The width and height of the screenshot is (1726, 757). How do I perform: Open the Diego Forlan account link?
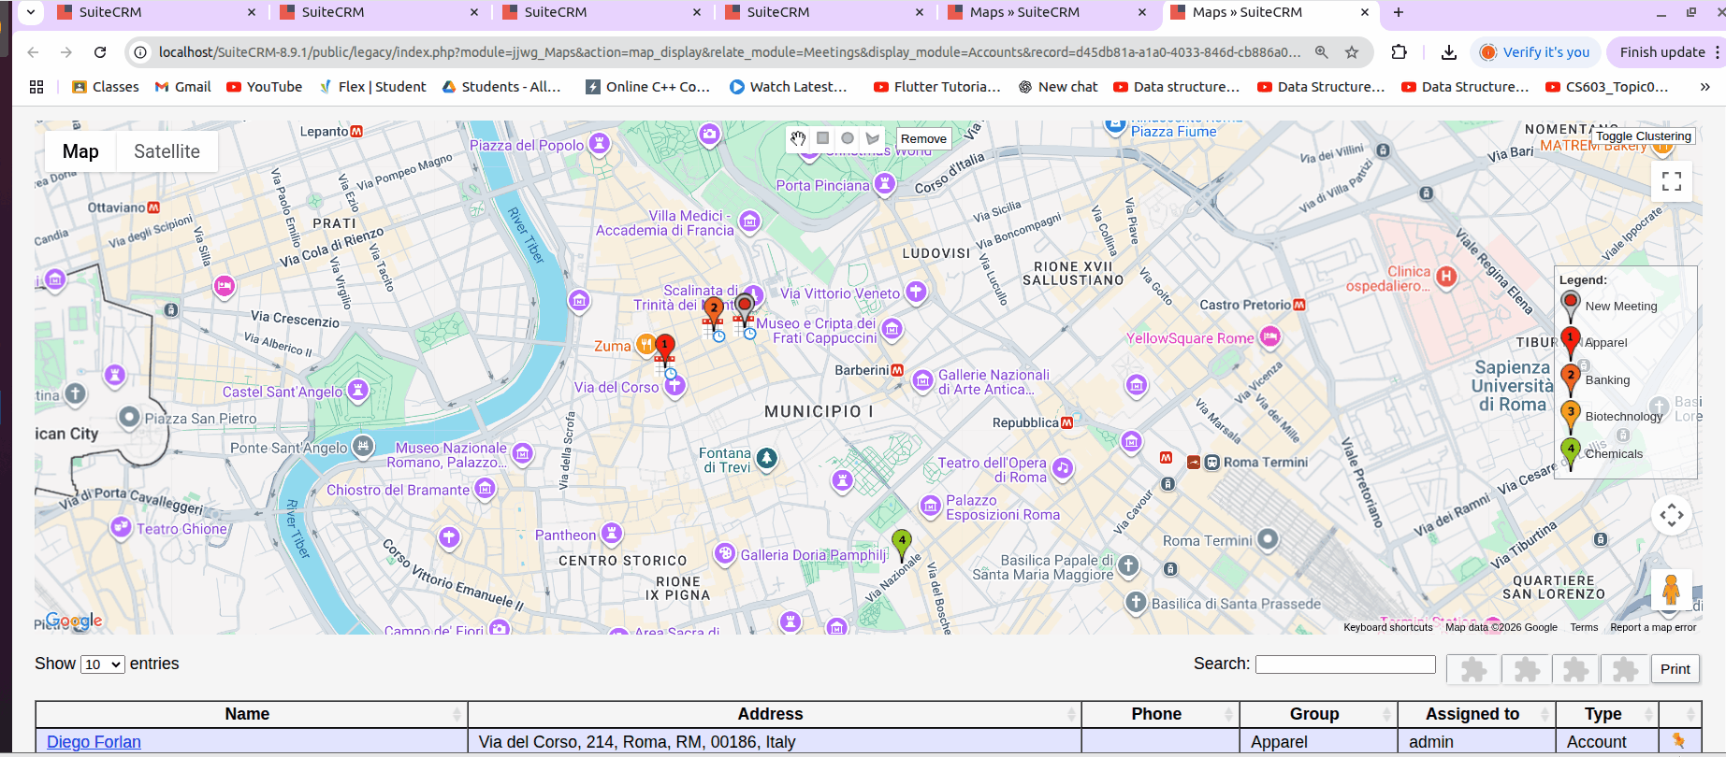[94, 741]
